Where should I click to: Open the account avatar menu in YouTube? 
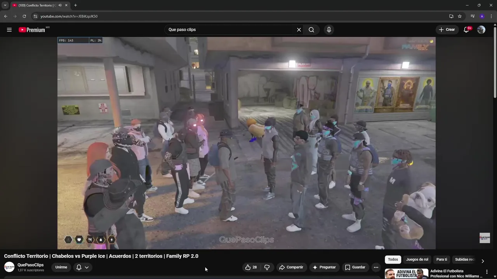click(x=481, y=30)
